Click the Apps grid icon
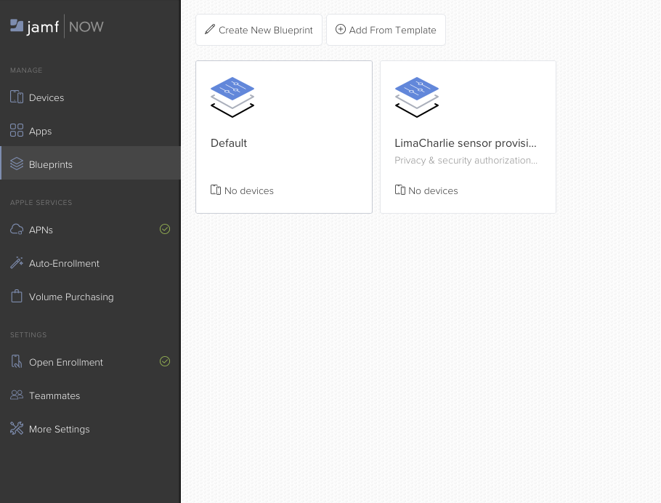 point(17,131)
